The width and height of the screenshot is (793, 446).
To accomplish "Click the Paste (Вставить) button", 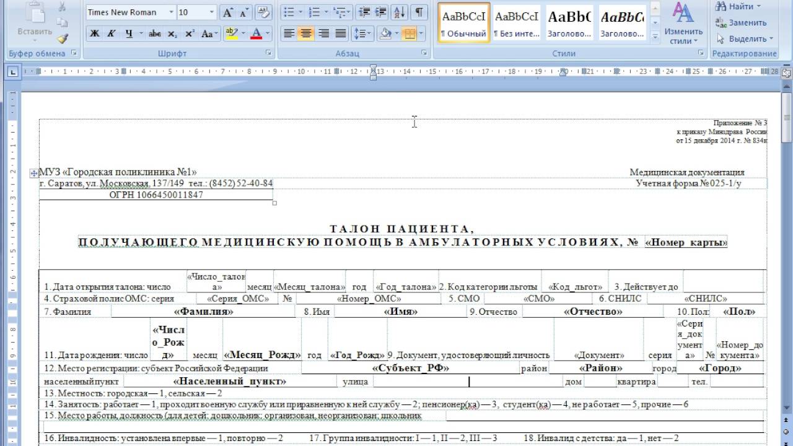I will pyautogui.click(x=35, y=22).
